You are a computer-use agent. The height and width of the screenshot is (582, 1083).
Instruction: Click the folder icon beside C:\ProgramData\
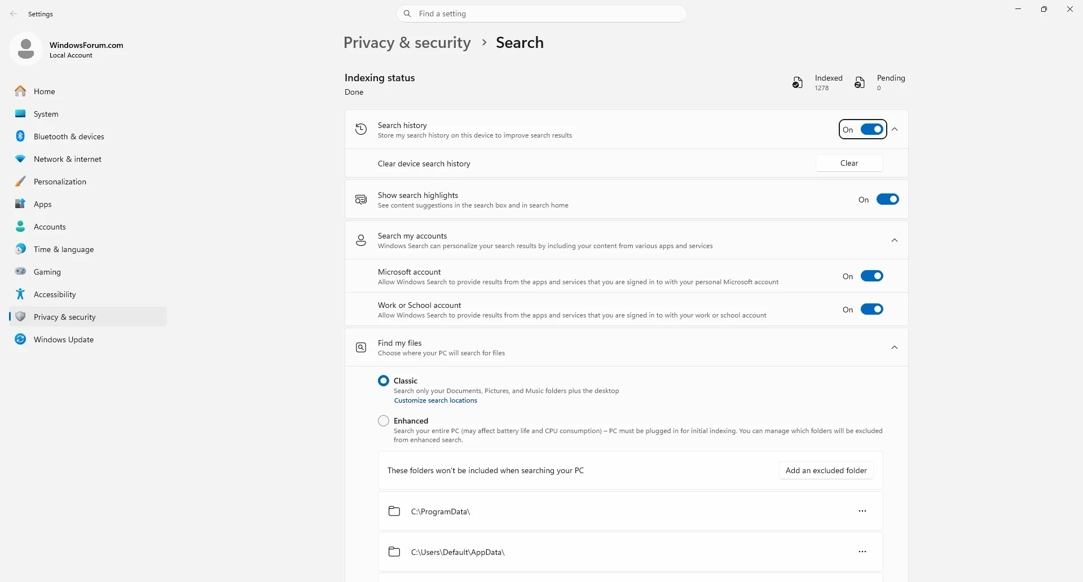(394, 511)
